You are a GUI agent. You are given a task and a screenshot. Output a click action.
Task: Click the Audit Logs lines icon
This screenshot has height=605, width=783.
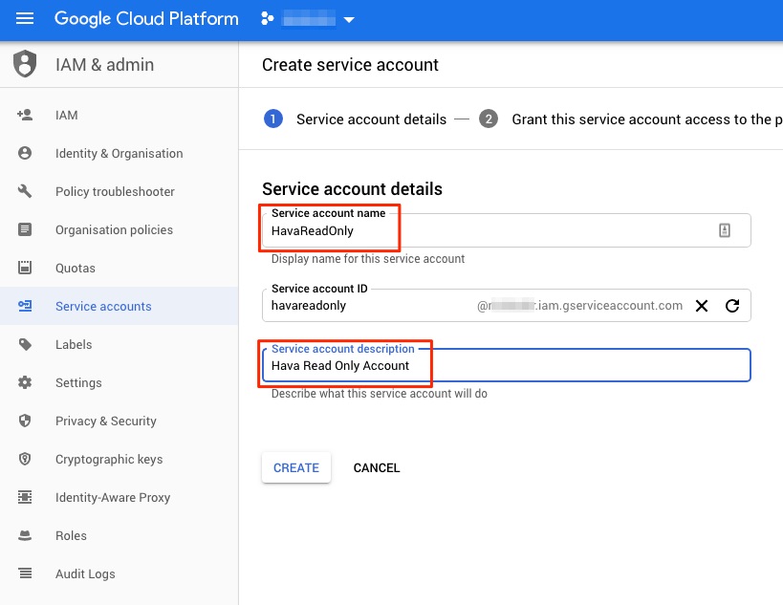25,573
